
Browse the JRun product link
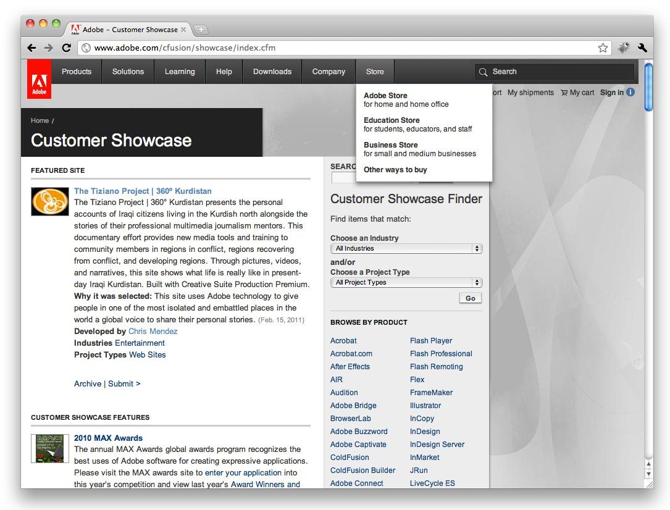419,470
